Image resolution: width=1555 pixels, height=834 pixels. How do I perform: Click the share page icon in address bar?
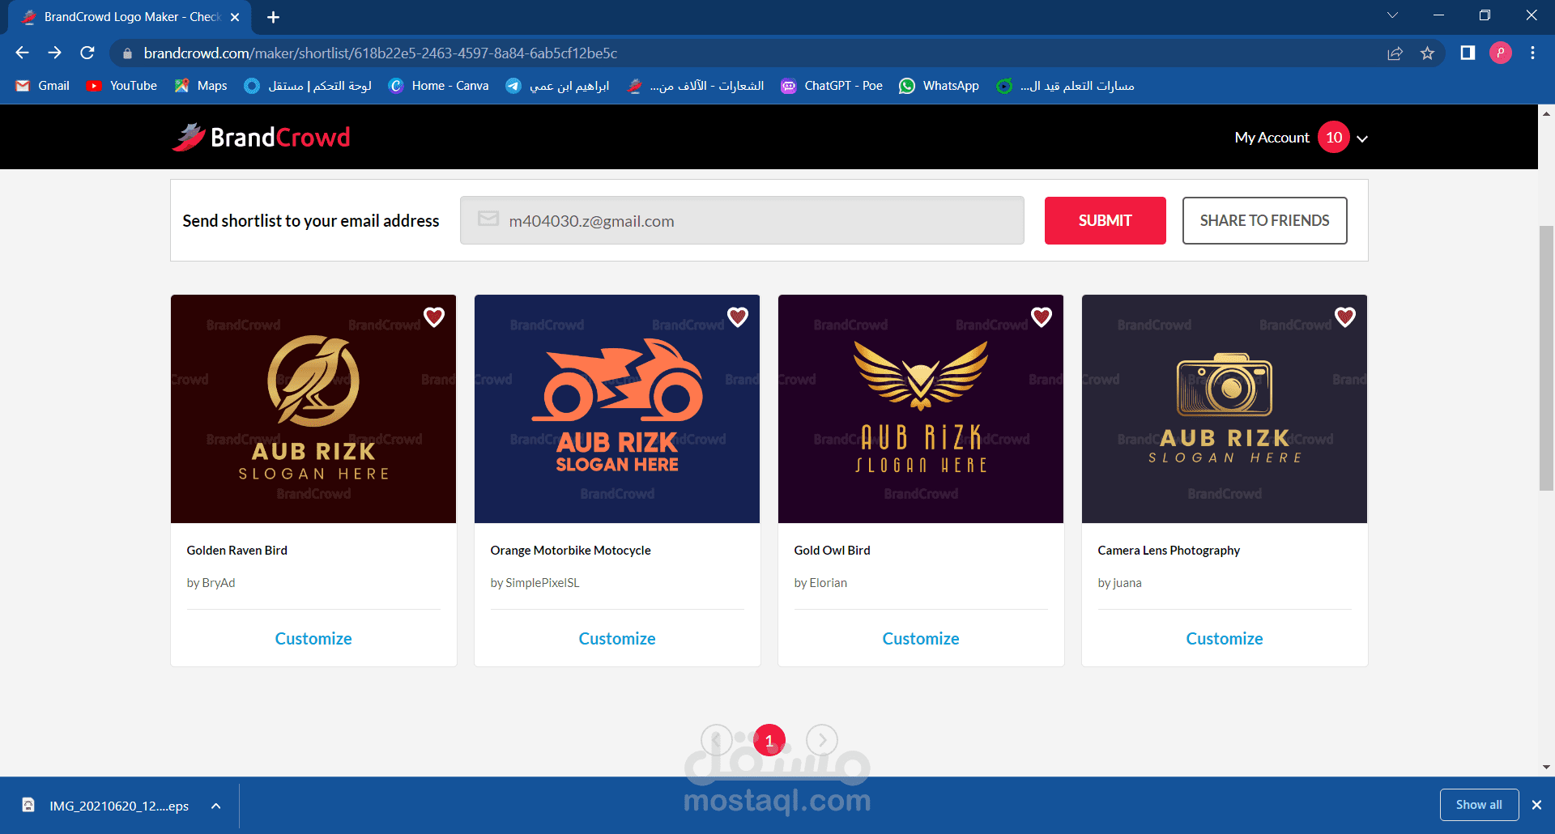click(1395, 53)
